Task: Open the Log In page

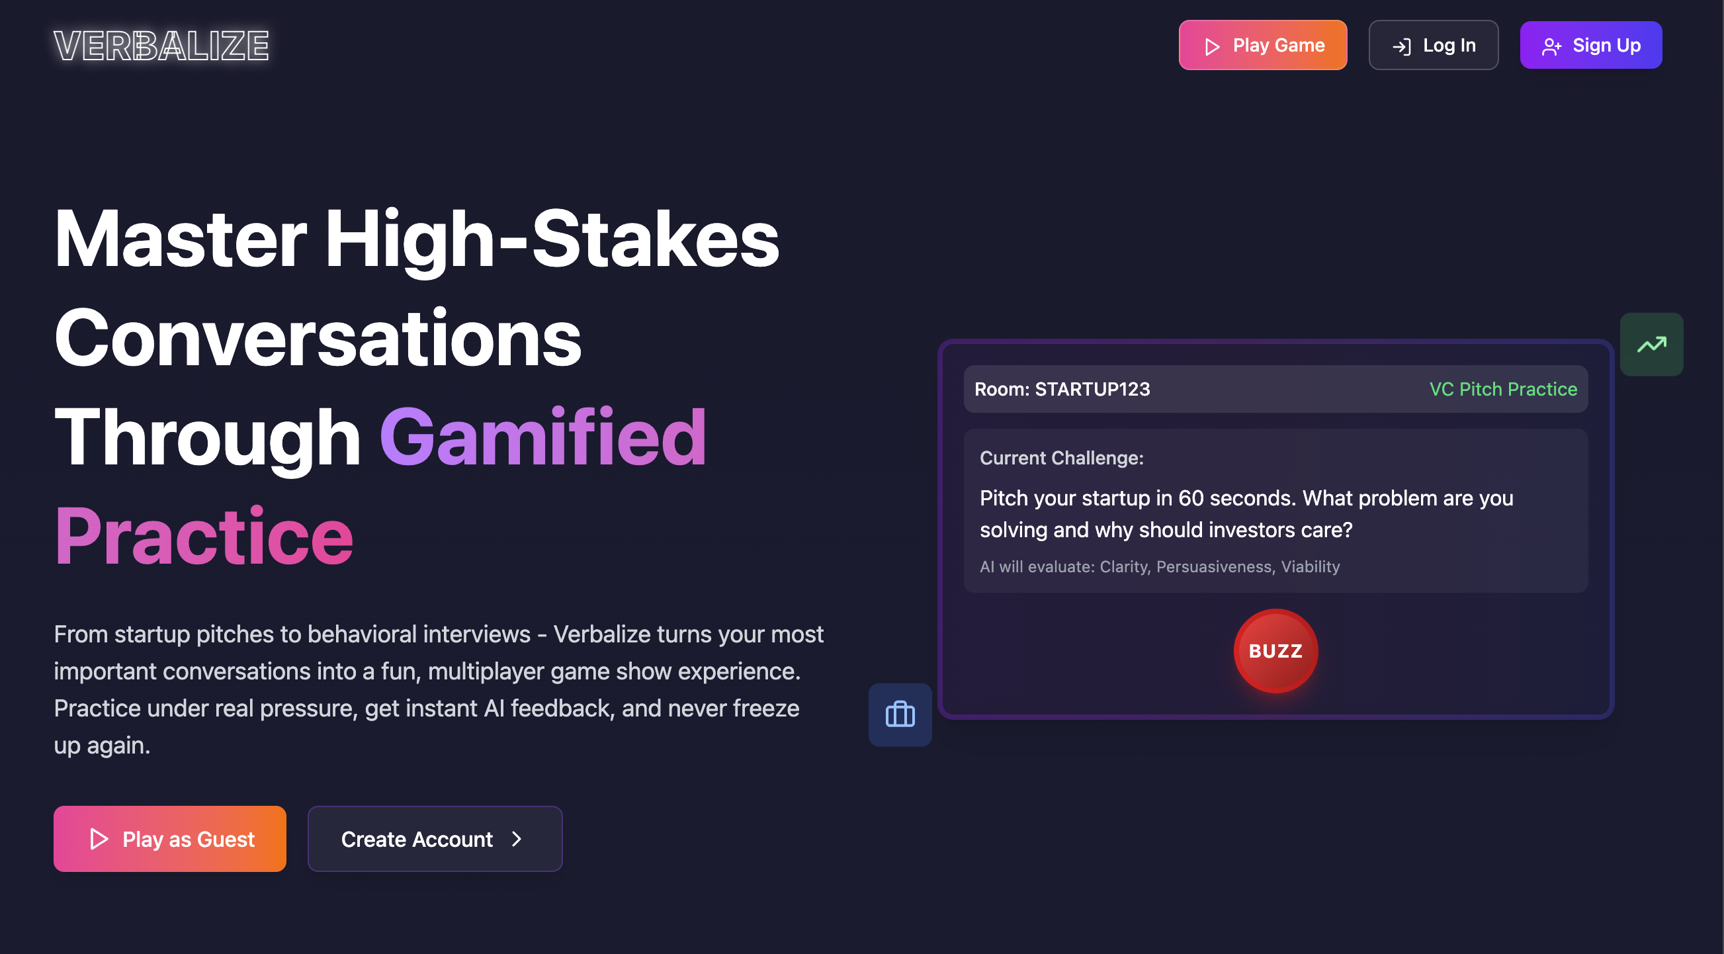Action: pyautogui.click(x=1433, y=46)
